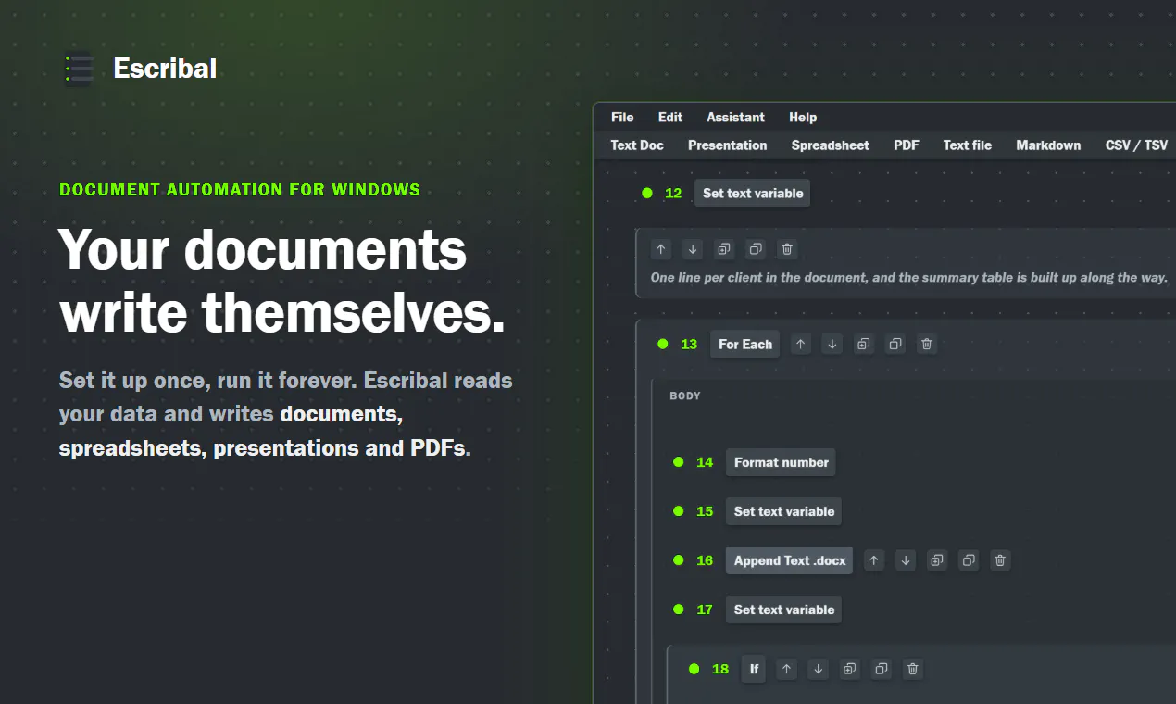Duplicate the If step
Viewport: 1176px width, 704px height.
click(x=849, y=669)
